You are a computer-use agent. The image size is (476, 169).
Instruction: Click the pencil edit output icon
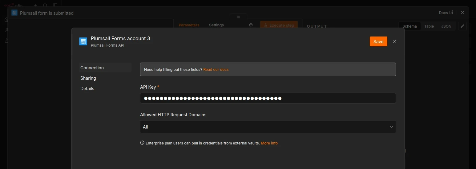click(462, 26)
